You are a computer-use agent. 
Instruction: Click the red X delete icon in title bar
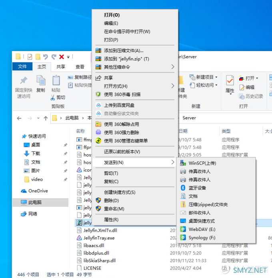[x=62, y=57]
